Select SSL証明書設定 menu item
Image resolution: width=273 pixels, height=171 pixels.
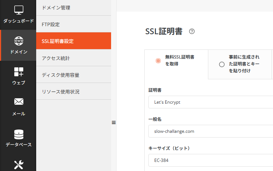point(73,41)
